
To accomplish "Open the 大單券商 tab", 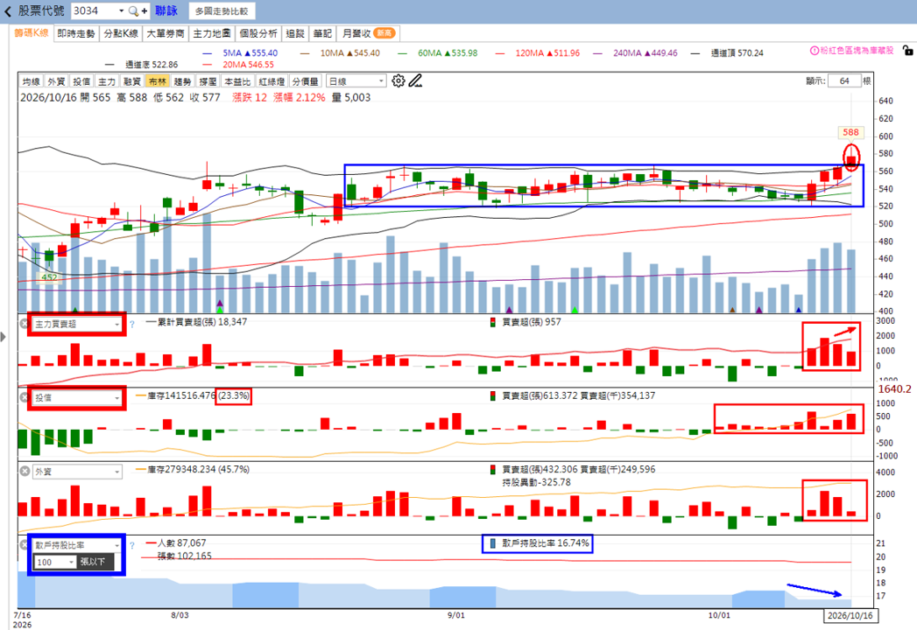I will [166, 33].
